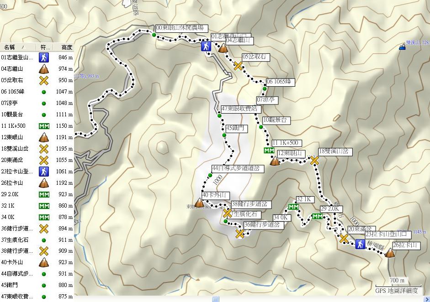This screenshot has width=430, height=302.
Task: Select the green start dot at 00東眼山休閒農場 on map
Action: click(154, 35)
